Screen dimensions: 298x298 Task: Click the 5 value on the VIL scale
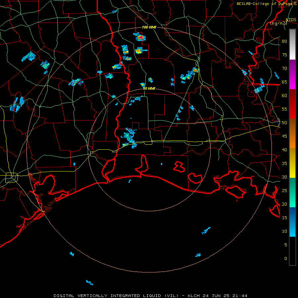286,245
